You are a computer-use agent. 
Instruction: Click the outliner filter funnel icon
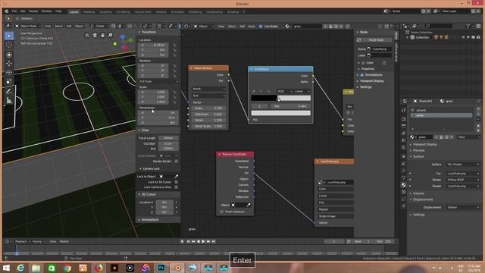coord(468,27)
